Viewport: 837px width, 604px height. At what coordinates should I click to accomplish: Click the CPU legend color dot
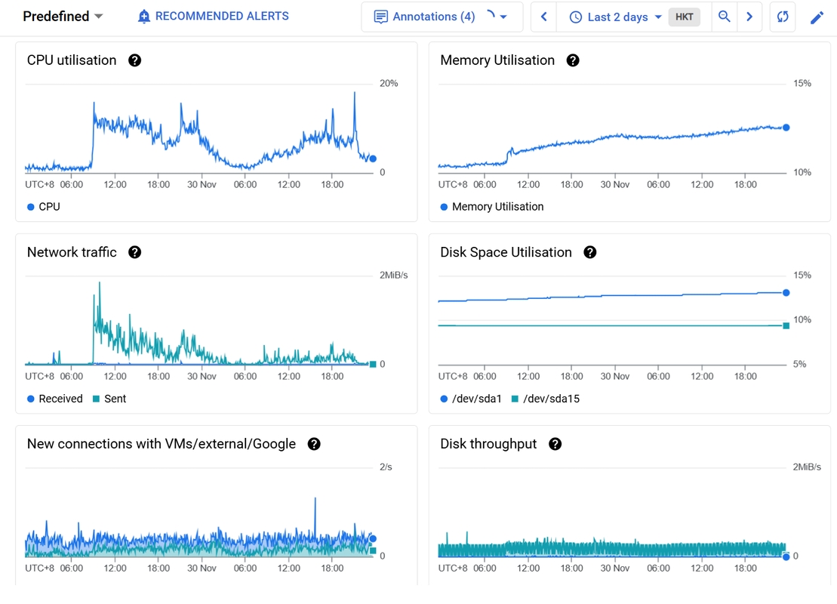point(31,207)
